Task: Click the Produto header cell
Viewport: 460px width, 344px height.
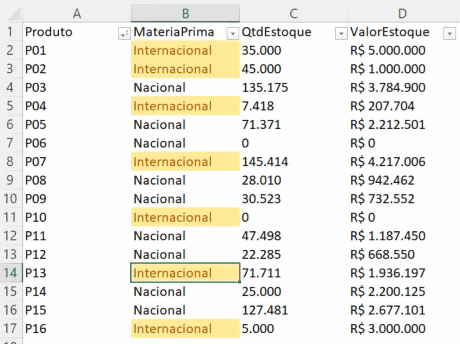Action: [x=77, y=32]
